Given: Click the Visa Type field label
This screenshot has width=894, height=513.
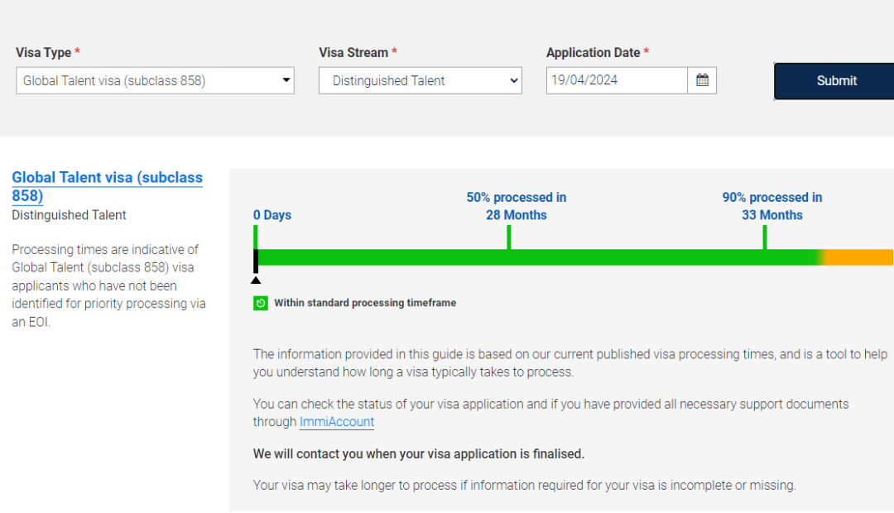Looking at the screenshot, I should coord(44,52).
